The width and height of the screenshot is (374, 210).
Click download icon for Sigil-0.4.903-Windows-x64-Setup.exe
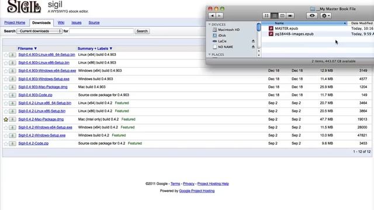point(12,71)
